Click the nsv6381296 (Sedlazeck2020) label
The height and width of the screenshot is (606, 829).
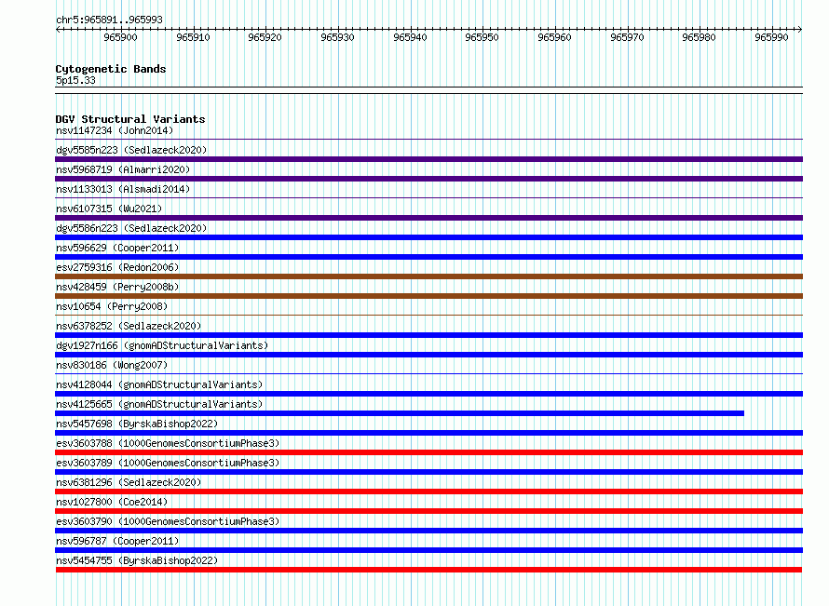point(129,482)
